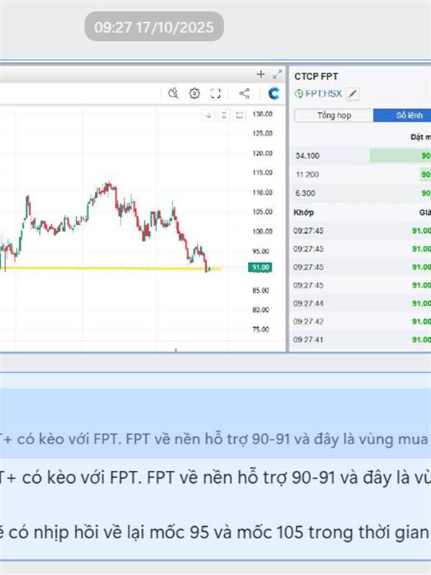Click the 09:27:42 matched trade time
This screenshot has height=575, width=431.
click(x=308, y=321)
